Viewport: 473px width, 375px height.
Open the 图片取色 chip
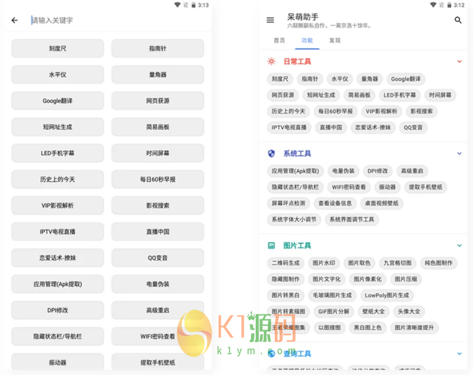[x=359, y=263]
